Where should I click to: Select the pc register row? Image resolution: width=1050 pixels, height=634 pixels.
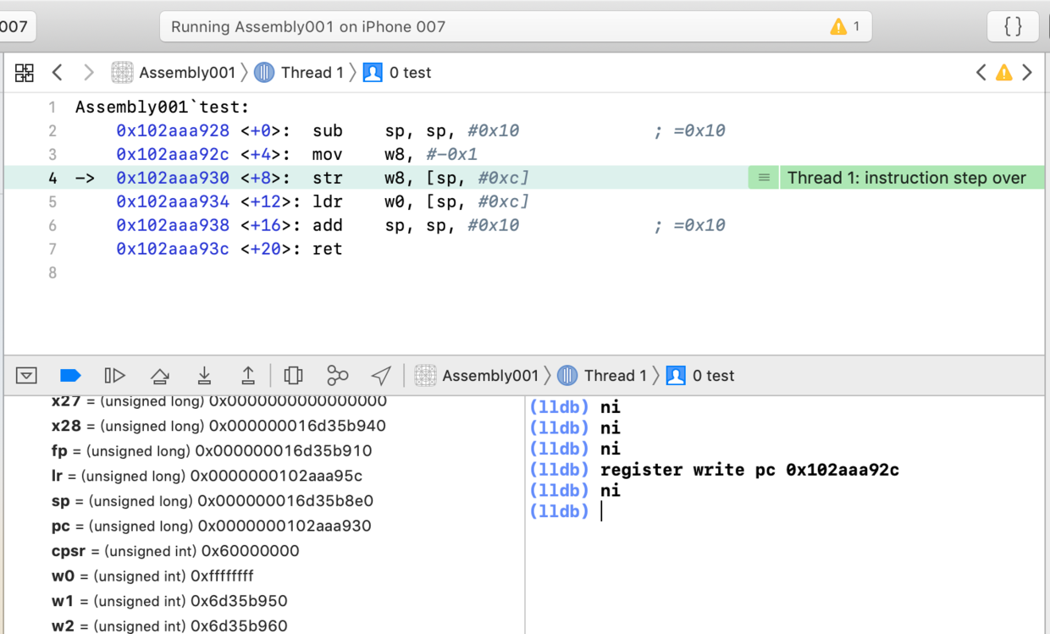point(211,526)
